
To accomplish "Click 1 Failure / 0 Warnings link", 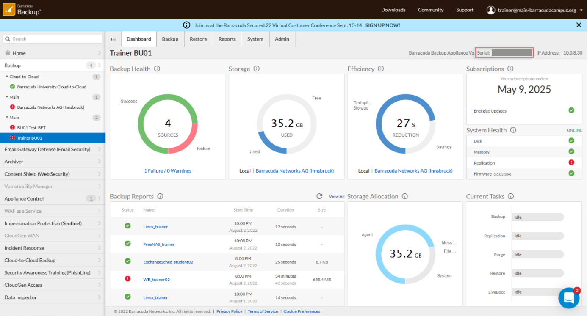I will pos(168,171).
